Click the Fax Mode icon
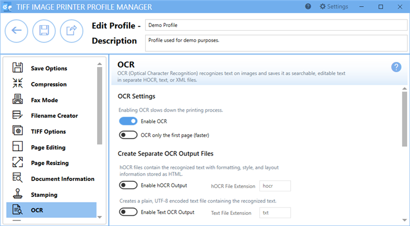 pos(17,99)
